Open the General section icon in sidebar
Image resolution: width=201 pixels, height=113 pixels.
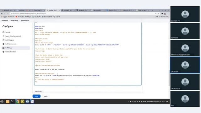click(x=3, y=32)
